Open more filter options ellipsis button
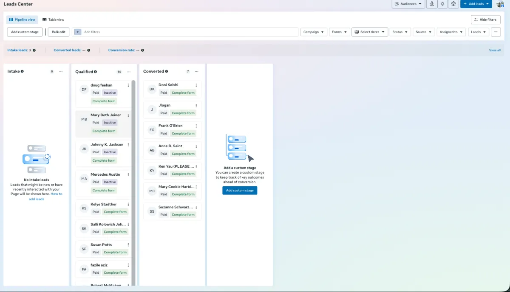 [x=496, y=32]
